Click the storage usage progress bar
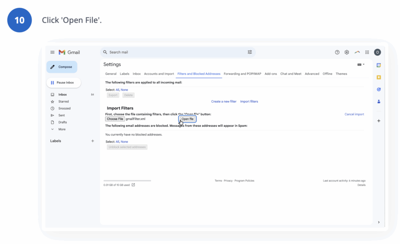Image resolution: width=400 pixels, height=244 pixels. coord(127,180)
